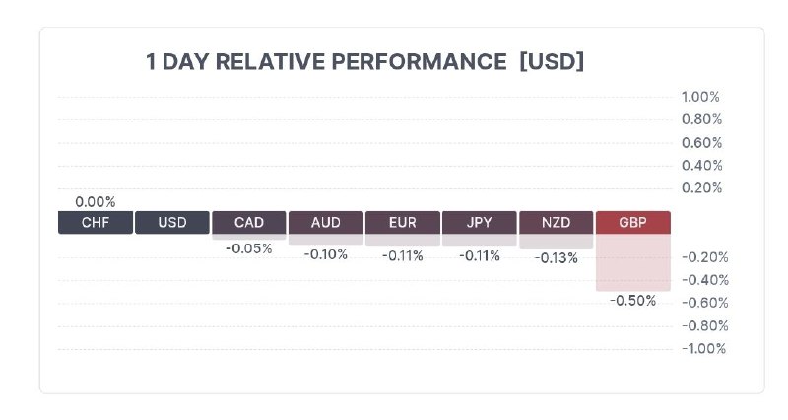The width and height of the screenshot is (788, 420).
Task: Click the CHF currency label
Action: (96, 222)
